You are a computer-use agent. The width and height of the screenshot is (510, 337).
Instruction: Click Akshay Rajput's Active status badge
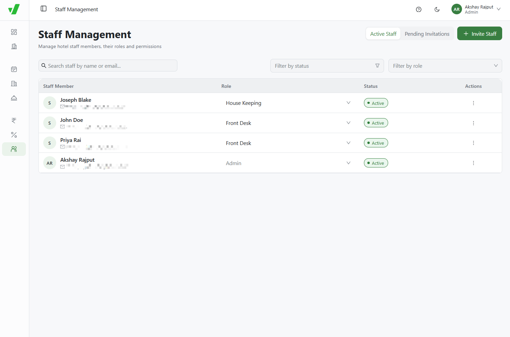click(376, 163)
